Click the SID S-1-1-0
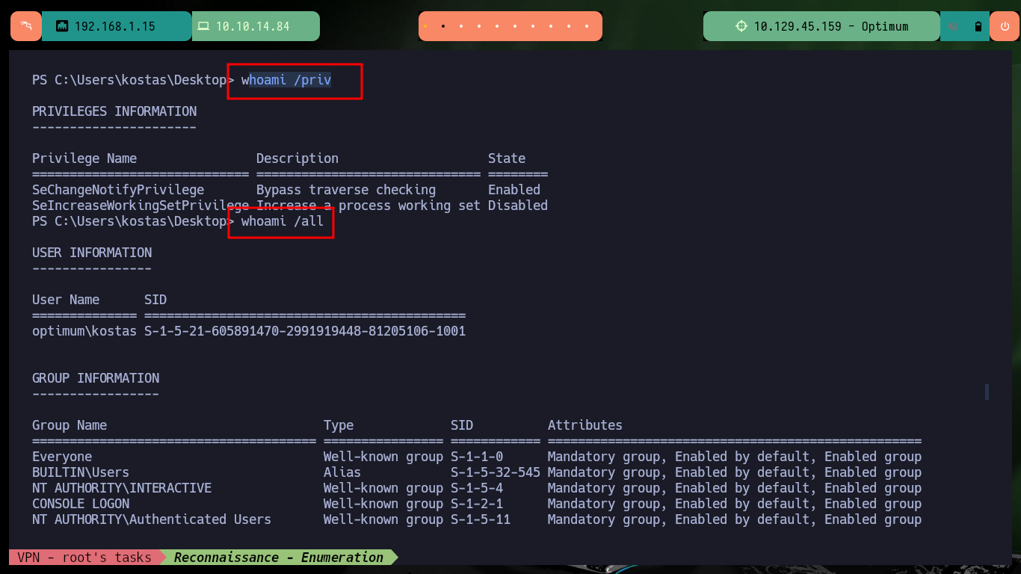1021x574 pixels. tap(477, 457)
